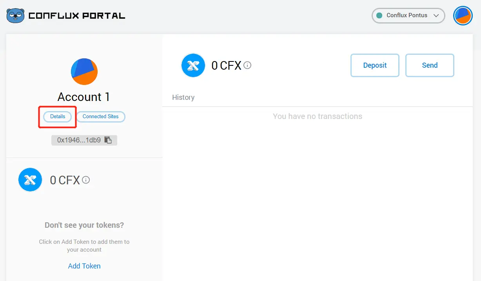Click the Account 1 name text

coord(84,97)
